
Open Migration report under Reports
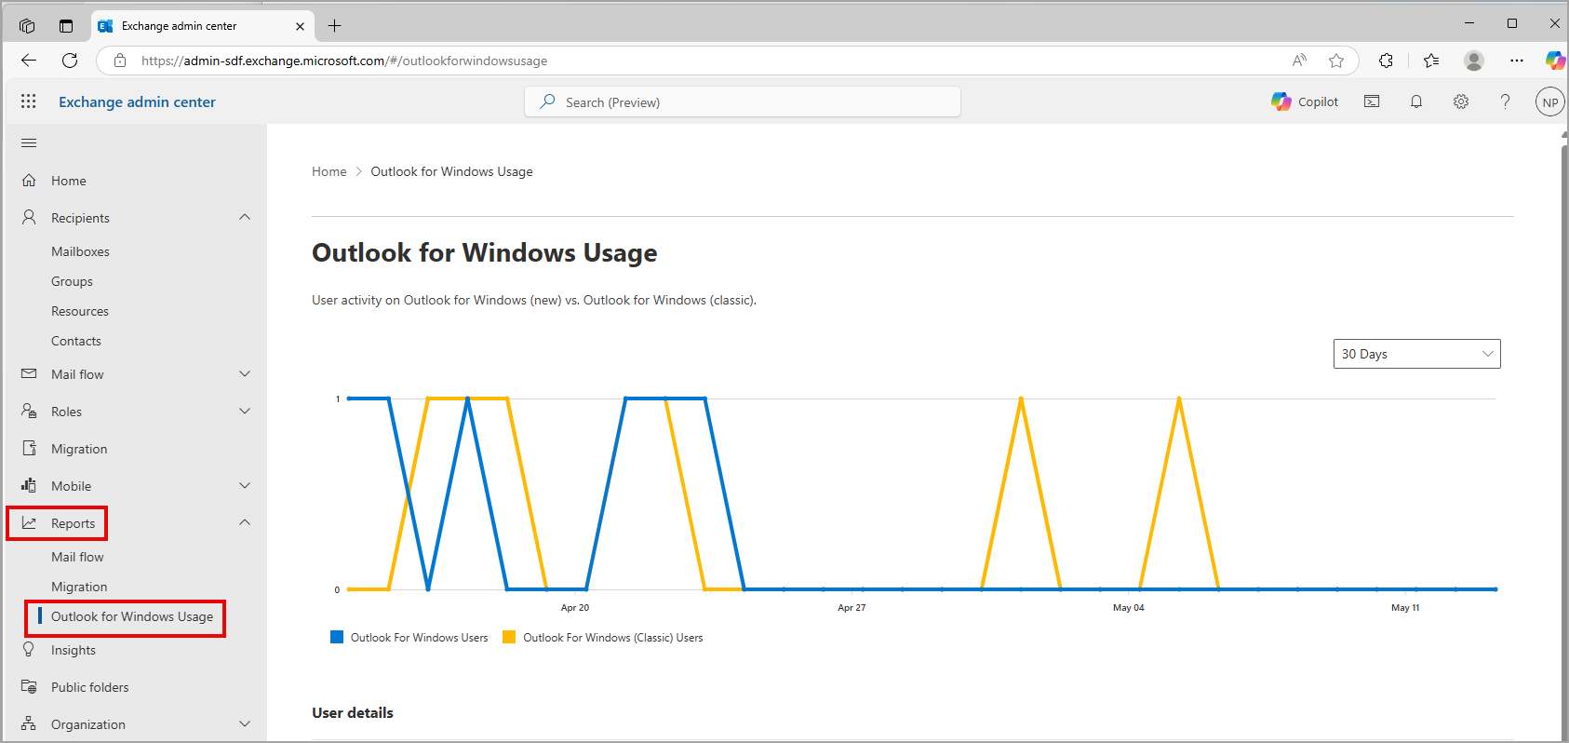[79, 587]
